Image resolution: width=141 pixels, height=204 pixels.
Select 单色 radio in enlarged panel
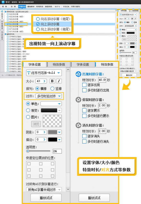(28, 104)
